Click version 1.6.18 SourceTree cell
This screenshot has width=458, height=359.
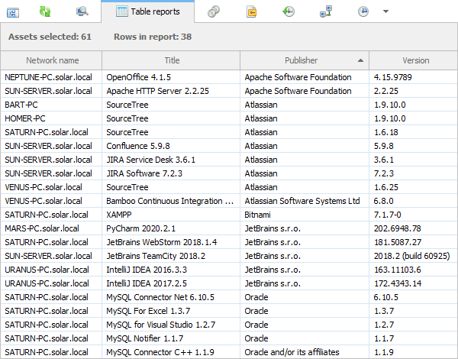click(x=413, y=132)
